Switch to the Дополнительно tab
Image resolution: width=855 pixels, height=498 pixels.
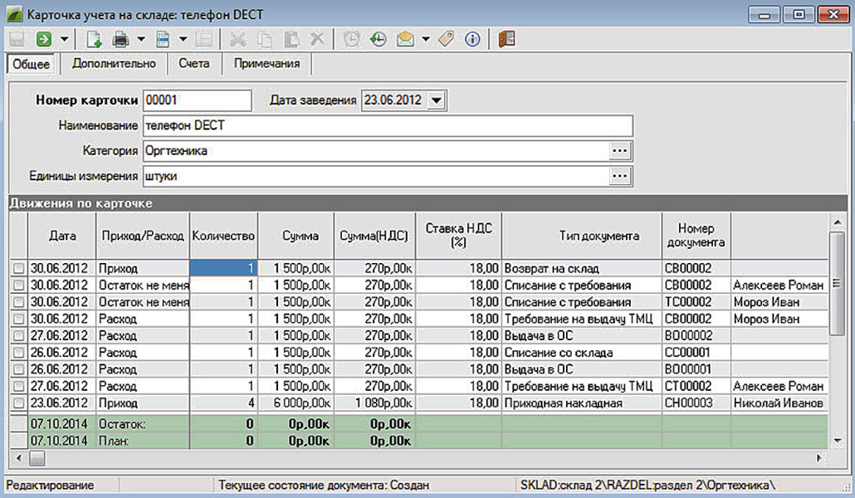click(113, 63)
